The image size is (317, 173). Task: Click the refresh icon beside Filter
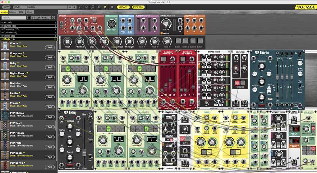(53, 18)
